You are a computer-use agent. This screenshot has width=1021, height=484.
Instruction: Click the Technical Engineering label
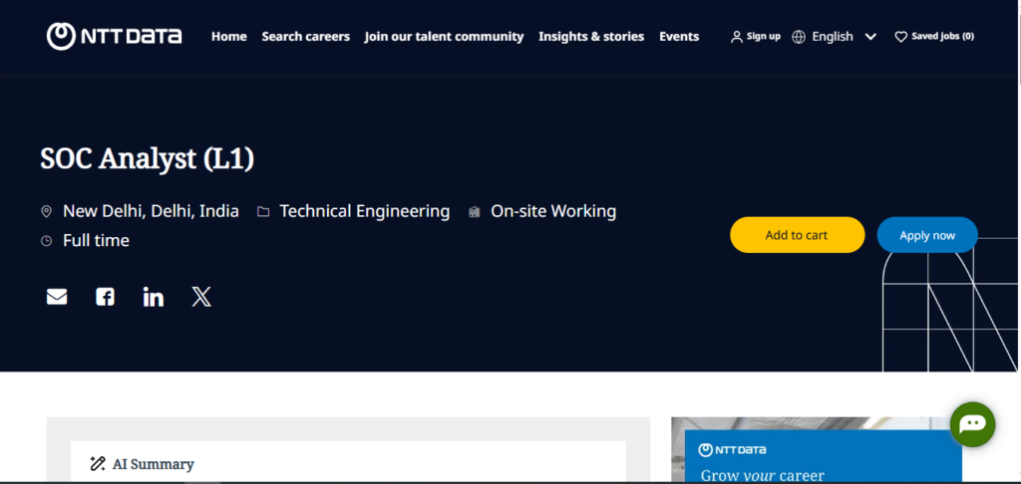pyautogui.click(x=365, y=211)
